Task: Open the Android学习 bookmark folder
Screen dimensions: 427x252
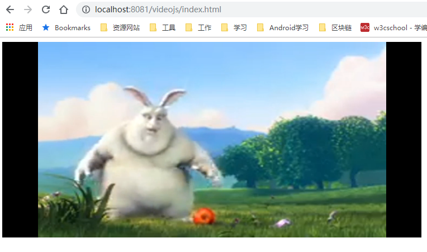Action: 283,27
